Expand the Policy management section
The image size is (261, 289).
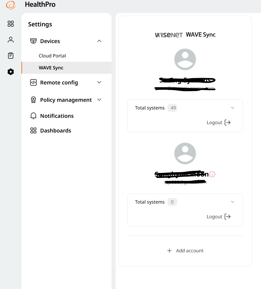click(99, 100)
